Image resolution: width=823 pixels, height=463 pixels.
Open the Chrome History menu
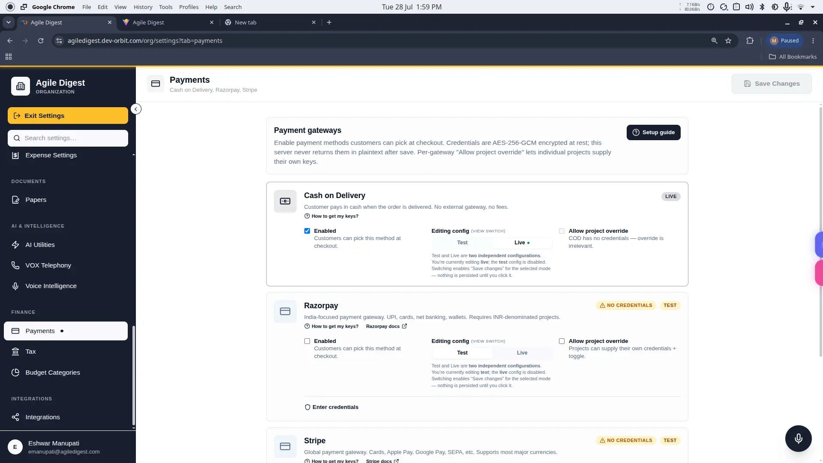pos(143,7)
